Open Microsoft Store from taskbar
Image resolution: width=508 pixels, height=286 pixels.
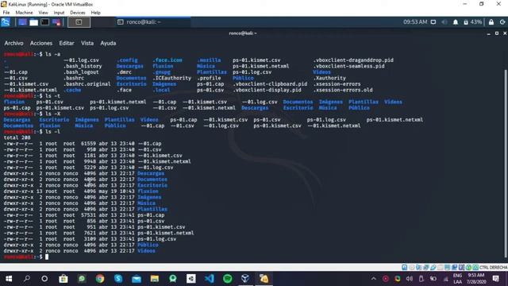pyautogui.click(x=63, y=279)
